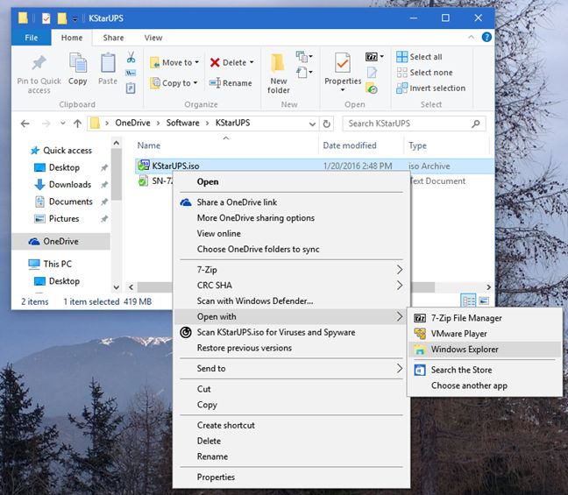Click Software in the breadcrumb path
Image resolution: width=568 pixels, height=495 pixels.
pos(182,124)
